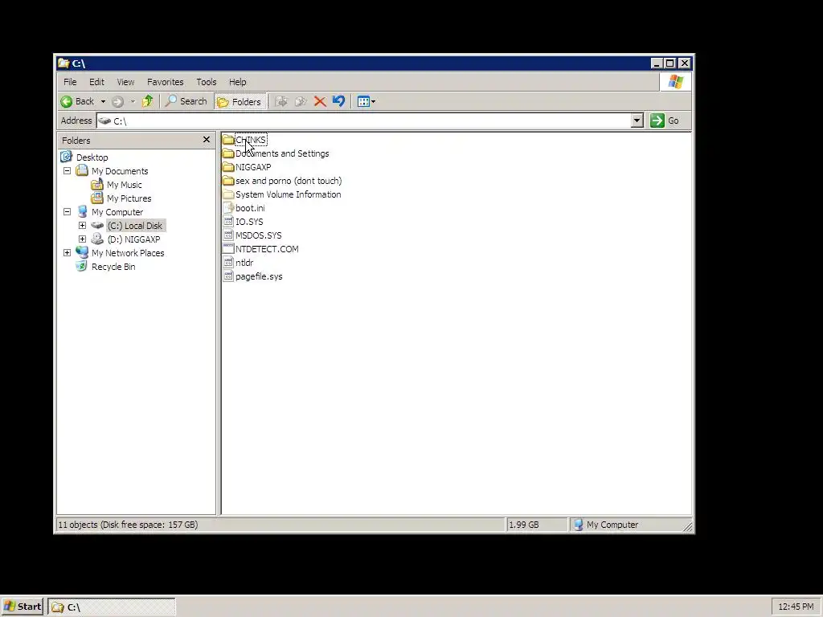The height and width of the screenshot is (617, 823).
Task: Select the Documents and Settings folder
Action: (282, 153)
